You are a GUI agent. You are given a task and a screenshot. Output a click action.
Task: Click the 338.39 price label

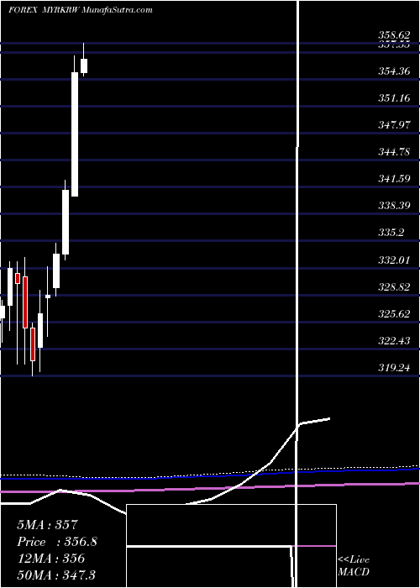[x=394, y=206]
